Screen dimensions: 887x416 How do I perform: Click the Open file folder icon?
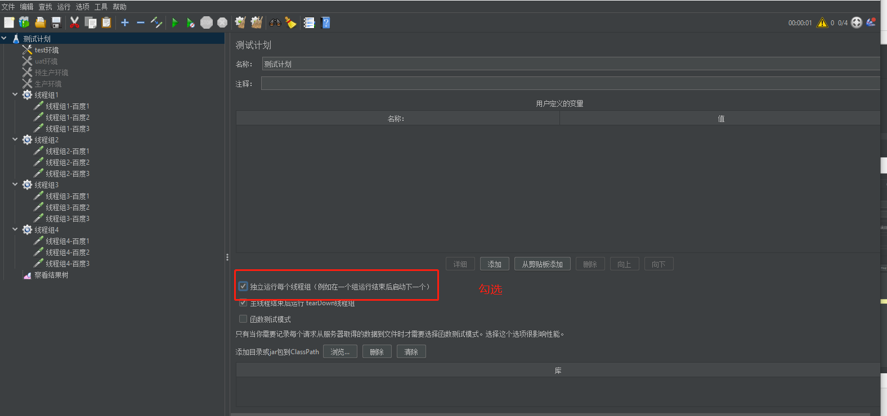pyautogui.click(x=40, y=22)
